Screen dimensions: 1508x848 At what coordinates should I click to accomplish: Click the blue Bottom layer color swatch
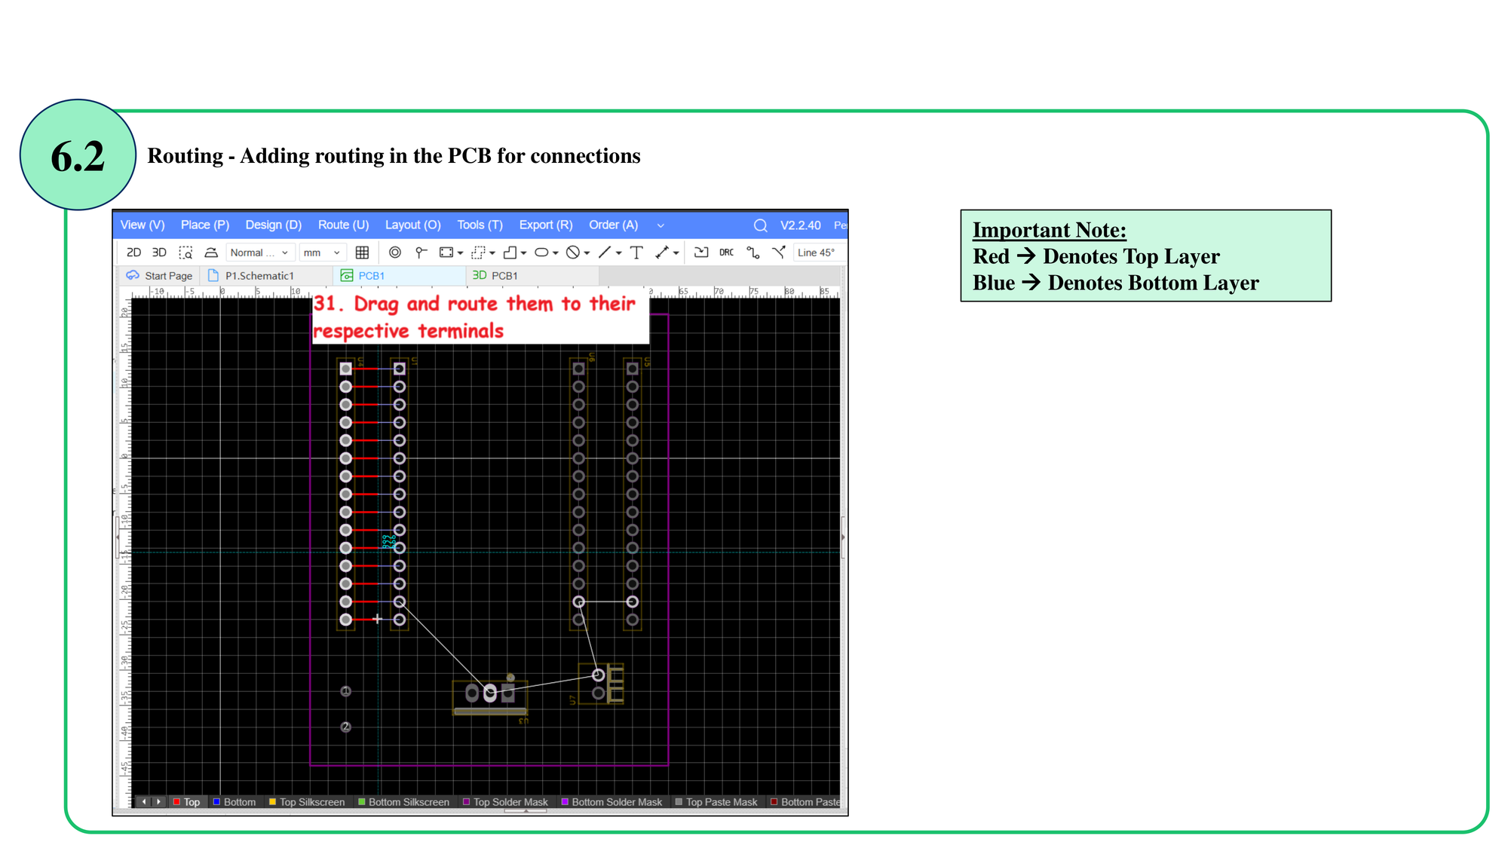click(x=216, y=802)
